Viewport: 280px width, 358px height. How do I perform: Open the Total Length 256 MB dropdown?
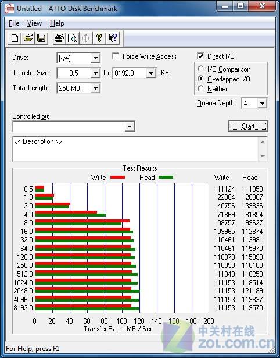point(95,88)
